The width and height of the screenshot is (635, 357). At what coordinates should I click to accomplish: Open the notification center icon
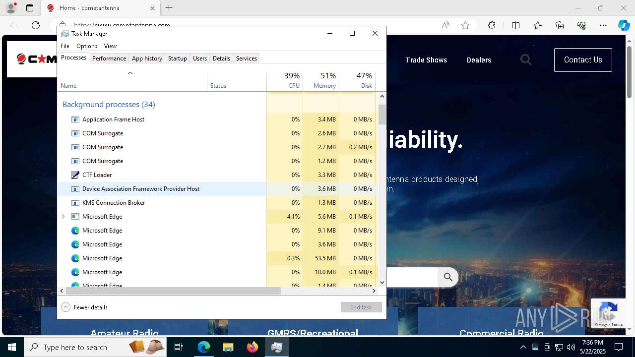(619, 347)
